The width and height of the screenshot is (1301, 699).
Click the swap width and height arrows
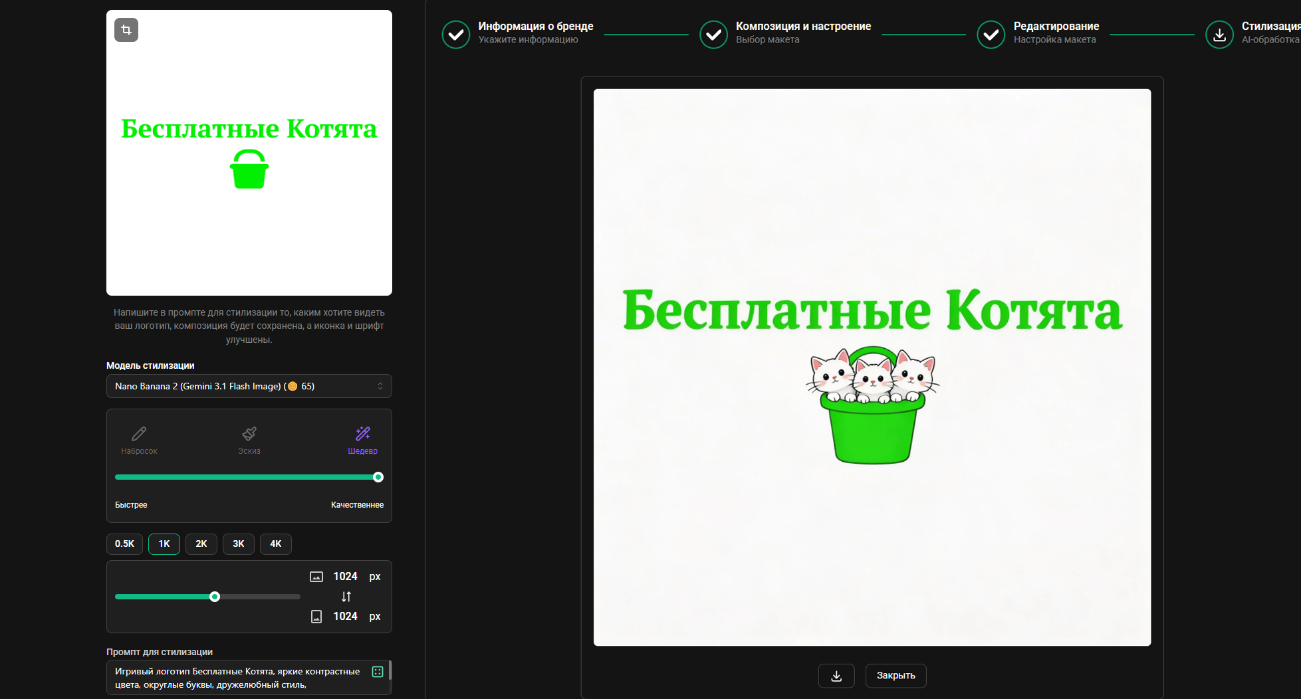point(346,596)
